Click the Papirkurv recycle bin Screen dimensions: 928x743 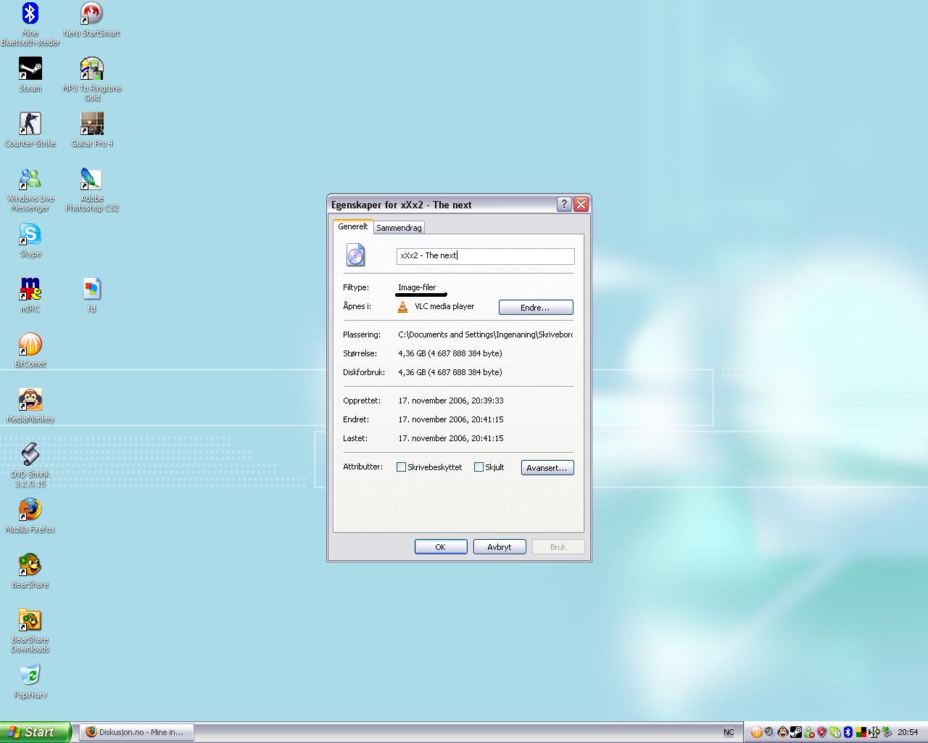coord(30,676)
